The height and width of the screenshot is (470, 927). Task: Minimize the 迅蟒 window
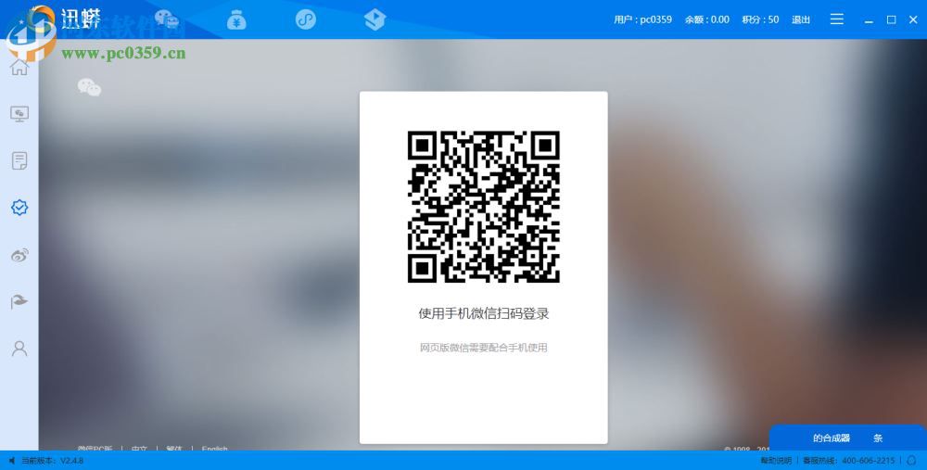click(869, 20)
